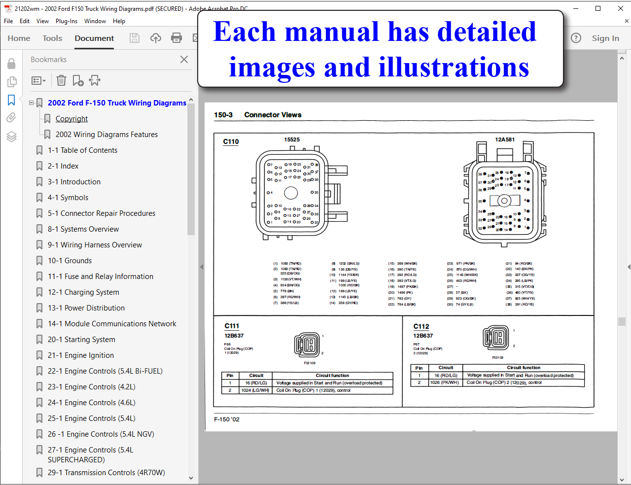Expand the right tools pane arrow

(629, 267)
